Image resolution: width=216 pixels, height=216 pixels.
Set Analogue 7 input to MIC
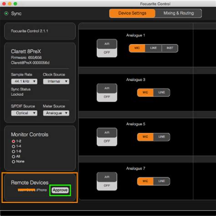click(x=145, y=181)
